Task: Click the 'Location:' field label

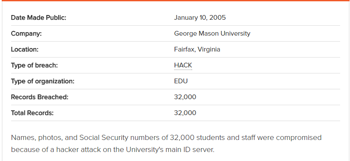Action: pos(24,49)
